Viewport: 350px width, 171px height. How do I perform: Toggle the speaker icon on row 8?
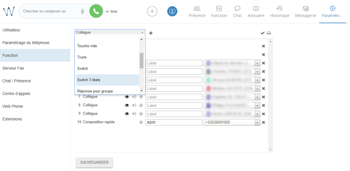pyautogui.click(x=134, y=105)
